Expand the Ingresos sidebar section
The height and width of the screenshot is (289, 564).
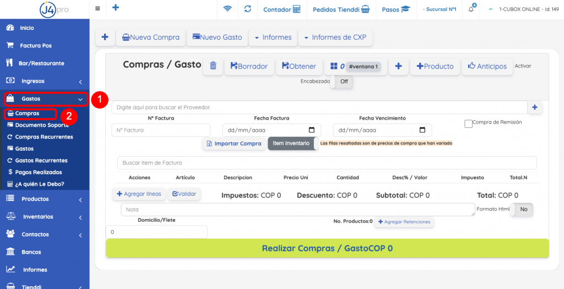(x=45, y=81)
